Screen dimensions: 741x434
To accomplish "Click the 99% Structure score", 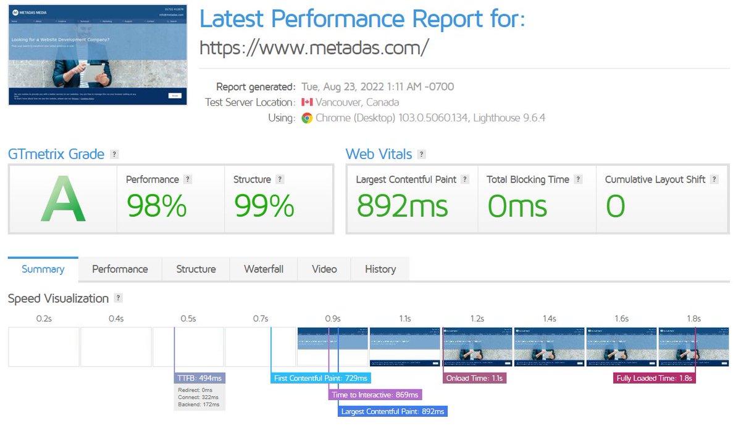I will click(x=264, y=206).
